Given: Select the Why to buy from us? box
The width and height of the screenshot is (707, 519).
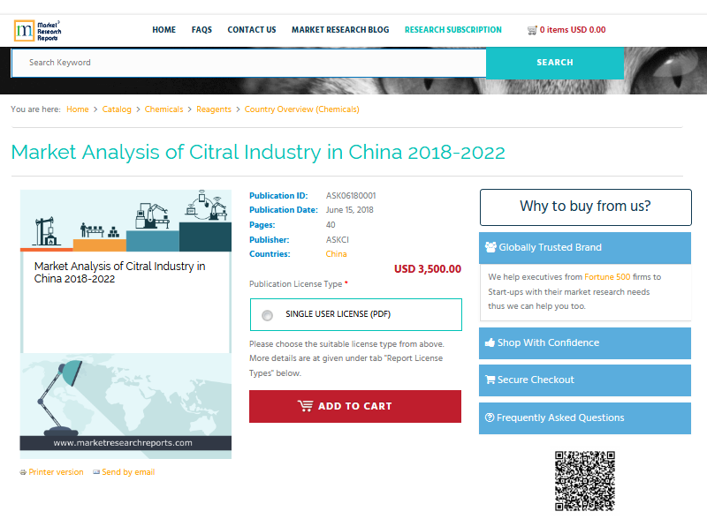Looking at the screenshot, I should coord(585,207).
